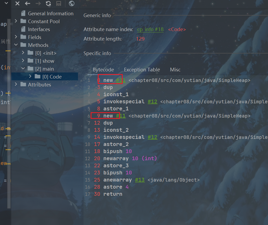Select the Interfaces tree item
268x225 pixels.
(39, 29)
